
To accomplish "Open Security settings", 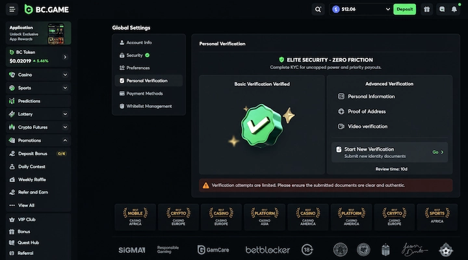I will click(149, 55).
